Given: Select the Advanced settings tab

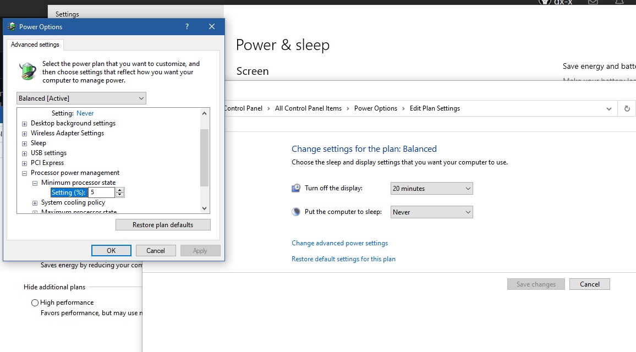Looking at the screenshot, I should pyautogui.click(x=35, y=45).
